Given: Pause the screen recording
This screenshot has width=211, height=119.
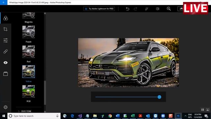Looking at the screenshot, I should (202, 110).
